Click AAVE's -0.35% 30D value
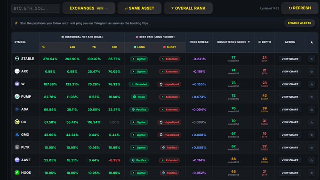Viewport: 320px width, 180px height. 114,160
